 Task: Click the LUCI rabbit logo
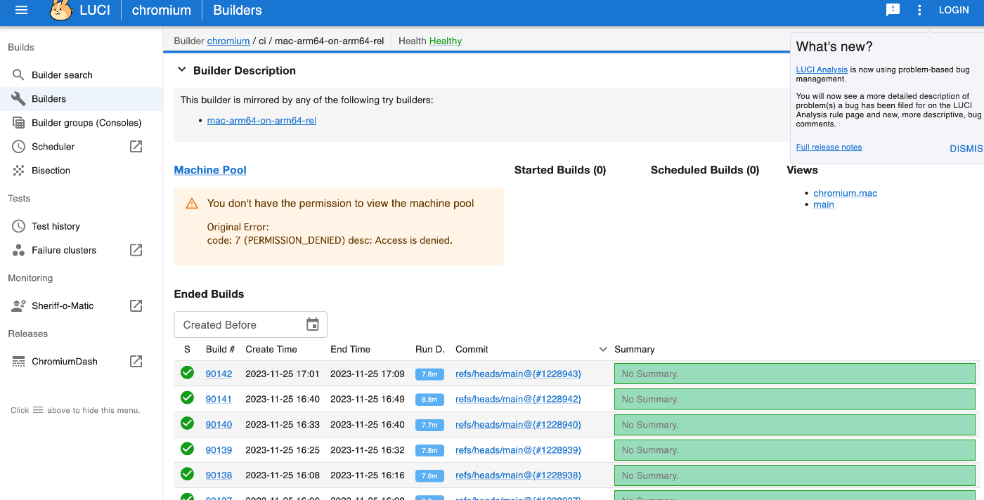point(61,11)
